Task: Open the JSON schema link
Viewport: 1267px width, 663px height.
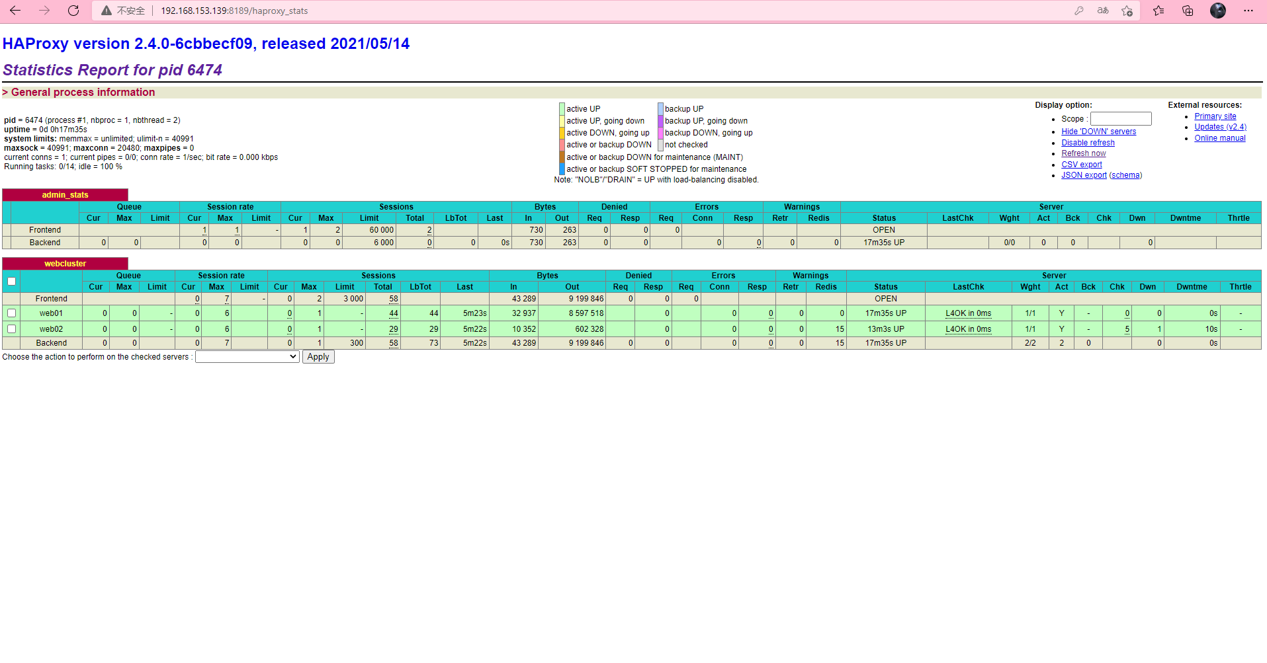Action: pos(1125,175)
